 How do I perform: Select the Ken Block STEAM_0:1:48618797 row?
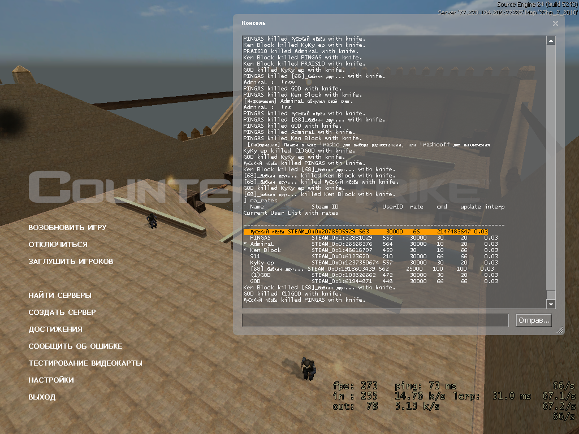pos(371,250)
